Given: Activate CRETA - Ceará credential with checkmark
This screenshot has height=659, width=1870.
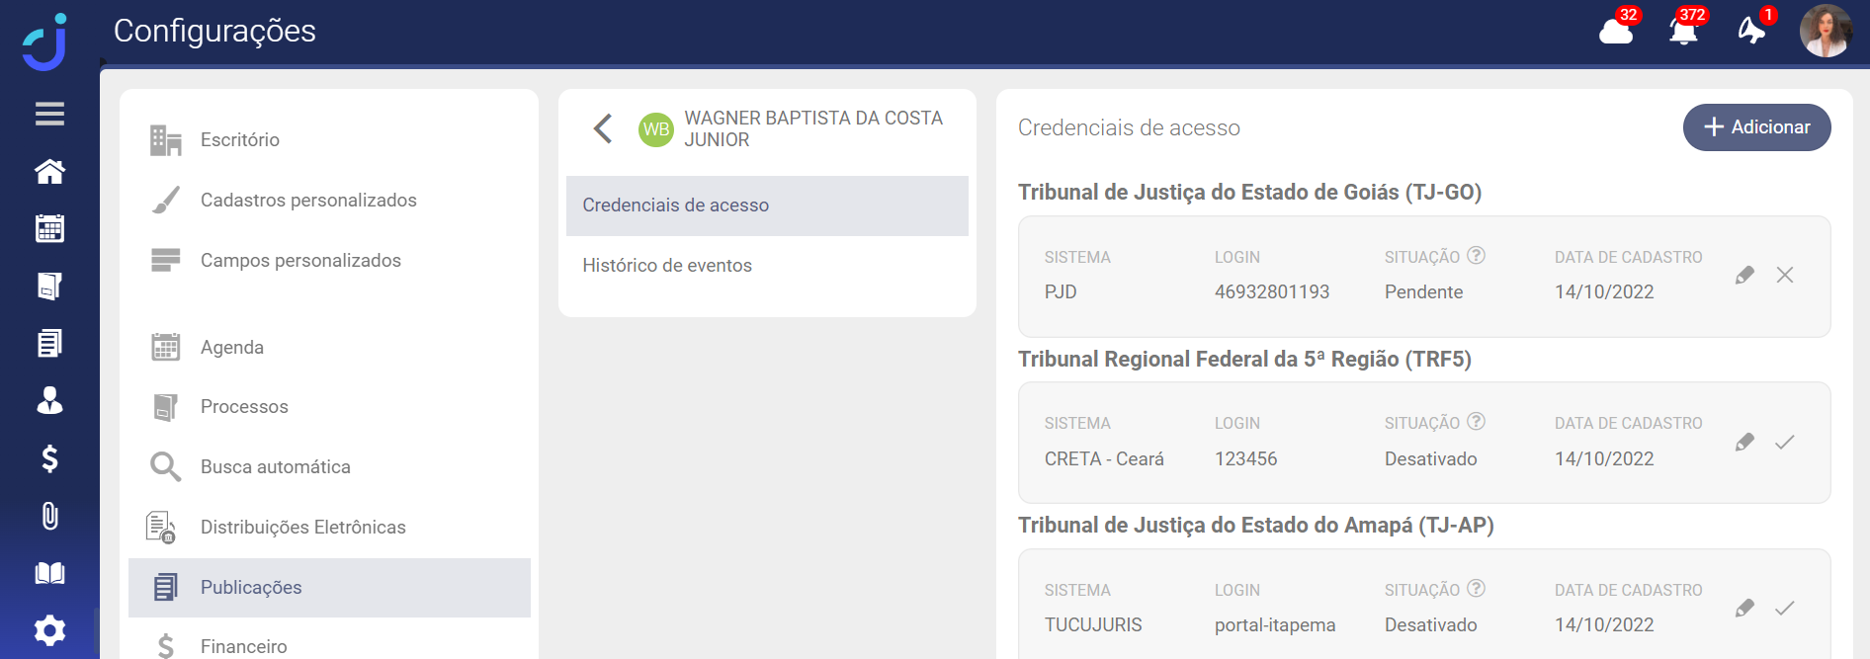Looking at the screenshot, I should (1784, 443).
